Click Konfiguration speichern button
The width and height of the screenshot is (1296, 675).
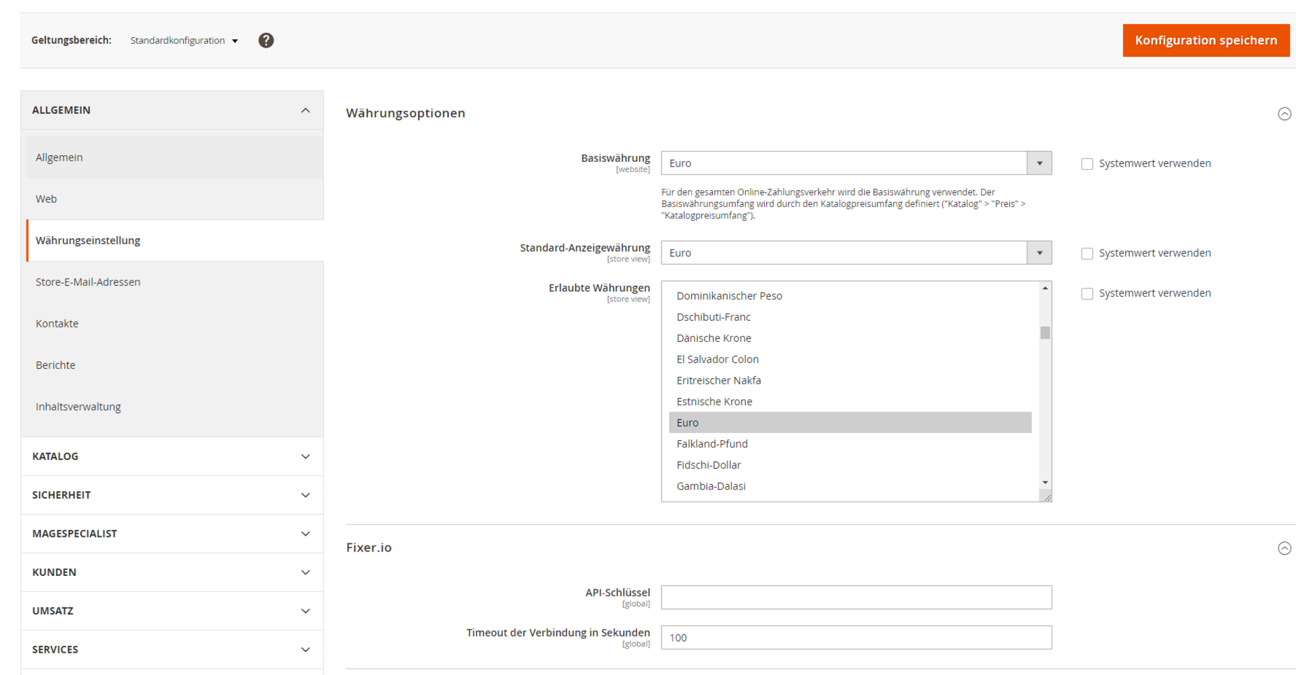[x=1206, y=40]
